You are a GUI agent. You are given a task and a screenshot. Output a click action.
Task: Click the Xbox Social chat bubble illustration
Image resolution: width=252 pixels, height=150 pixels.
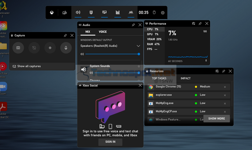(111, 107)
